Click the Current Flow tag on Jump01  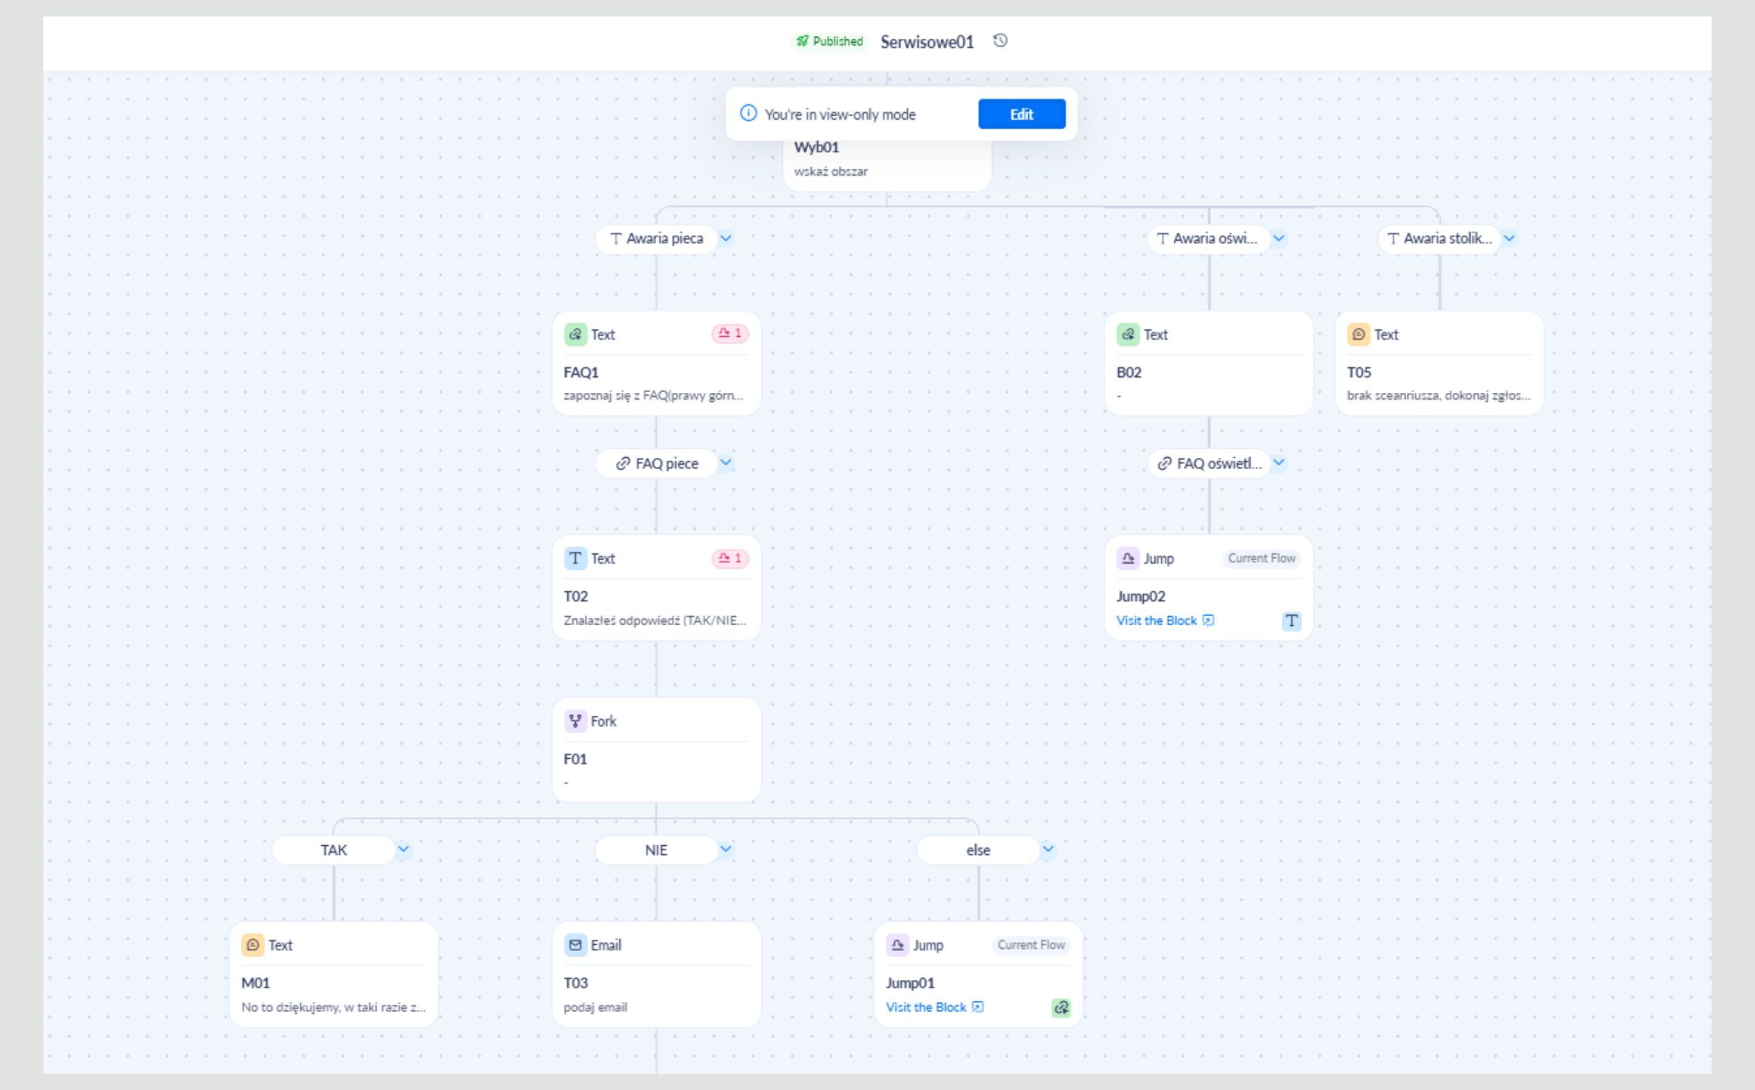coord(1030,945)
